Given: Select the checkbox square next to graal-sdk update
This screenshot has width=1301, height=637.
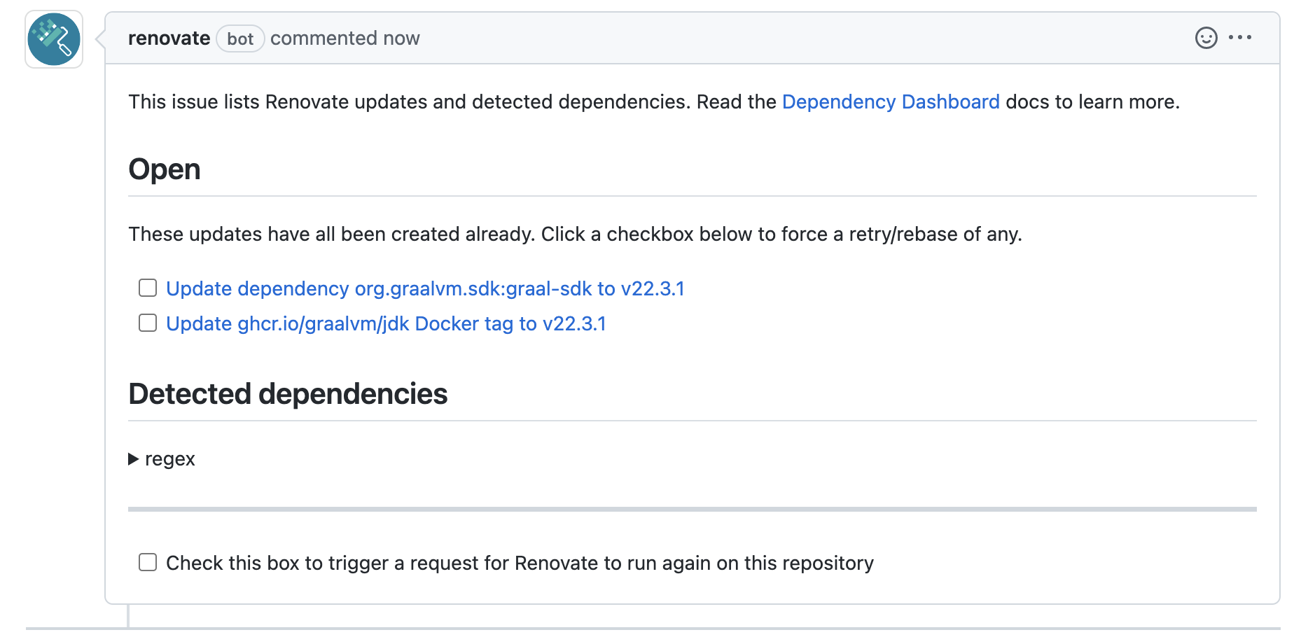Looking at the screenshot, I should click(x=147, y=288).
